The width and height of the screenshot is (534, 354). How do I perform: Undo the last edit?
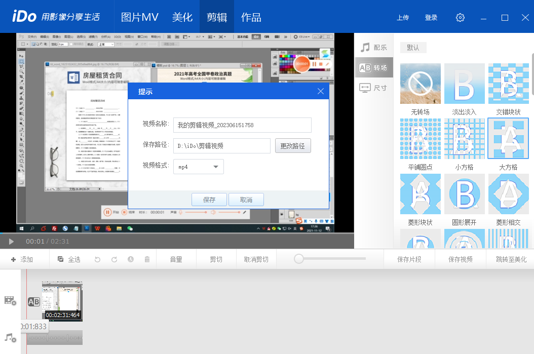pyautogui.click(x=96, y=259)
